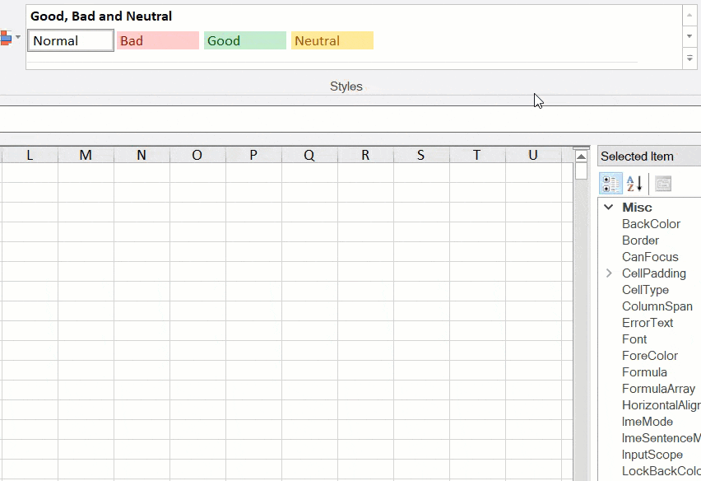Click the vertical scrollbar up arrow
Screen dimensions: 701x481
click(581, 156)
